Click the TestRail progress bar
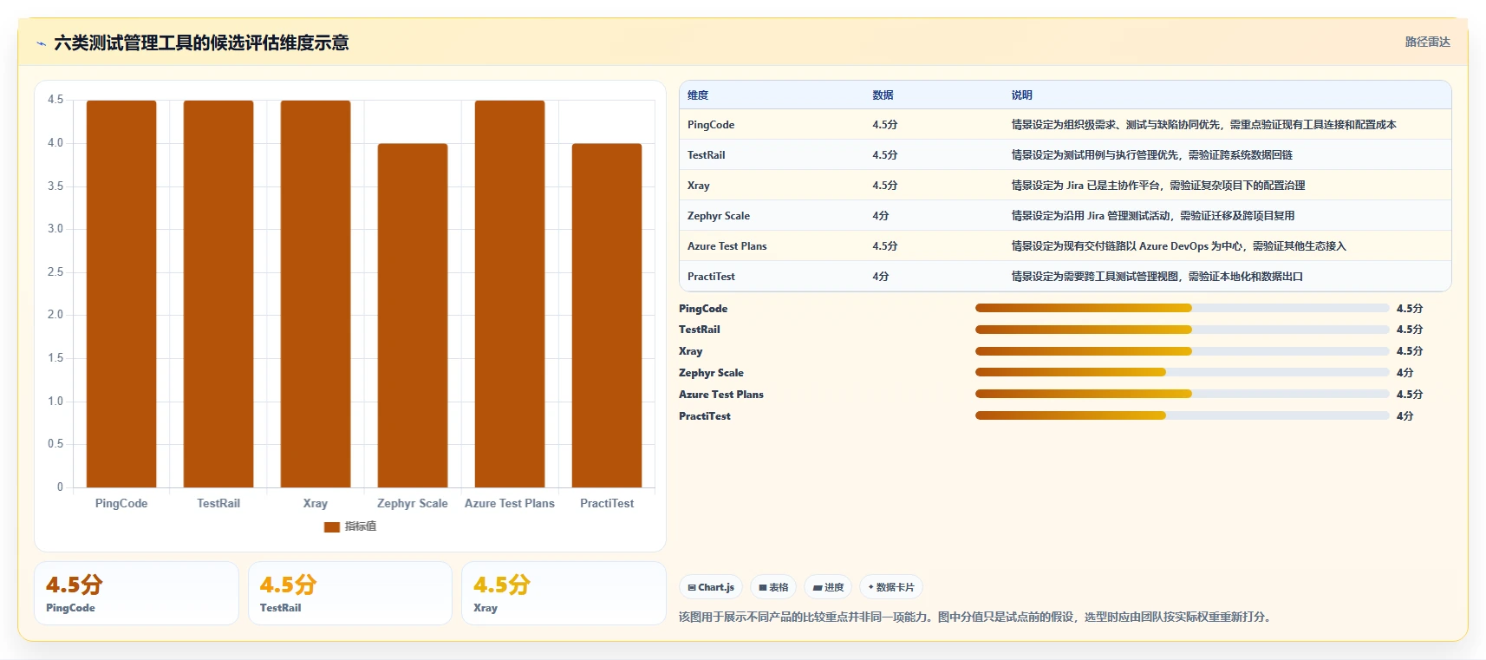1486x660 pixels. coord(1183,330)
